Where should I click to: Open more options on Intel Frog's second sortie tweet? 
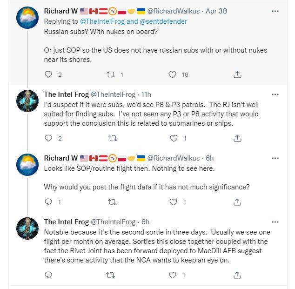[275, 222]
